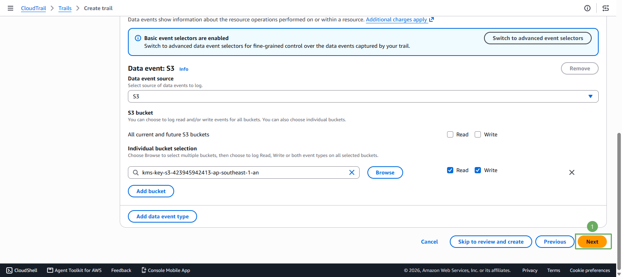Click the 'Individual bucket selection' label
Screen dimensions: 622x277
click(x=162, y=148)
